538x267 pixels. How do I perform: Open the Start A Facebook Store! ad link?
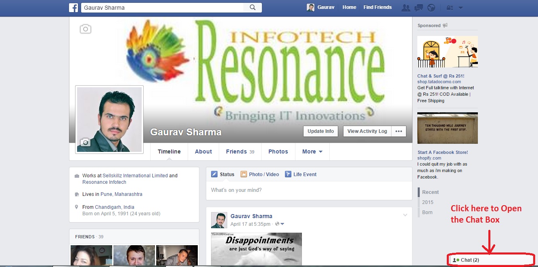(443, 152)
